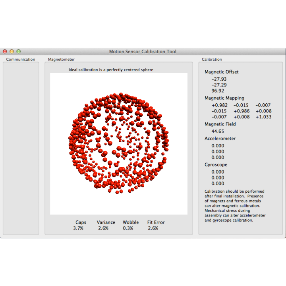Image resolution: width=286 pixels, height=286 pixels.
Task: Click the Magnetic Mapping heading
Action: [224, 98]
